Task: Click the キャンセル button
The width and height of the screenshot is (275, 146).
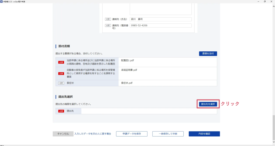Action: click(63, 134)
